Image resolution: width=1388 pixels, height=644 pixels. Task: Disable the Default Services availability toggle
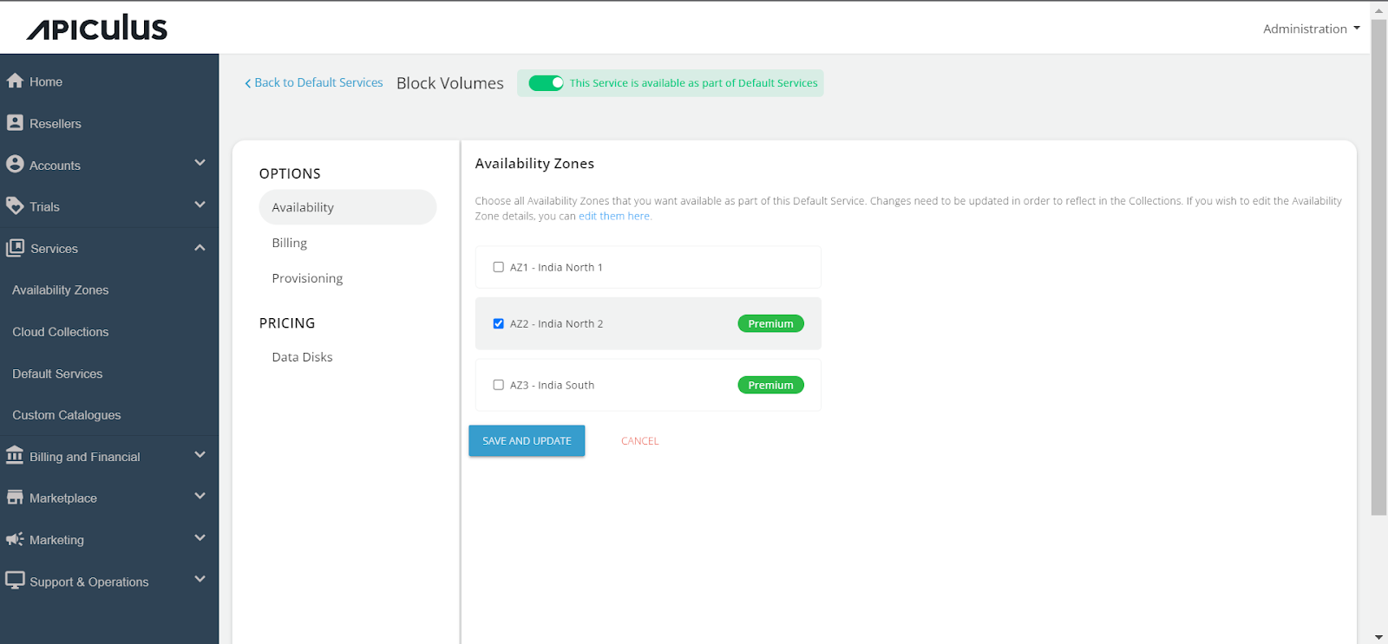546,83
